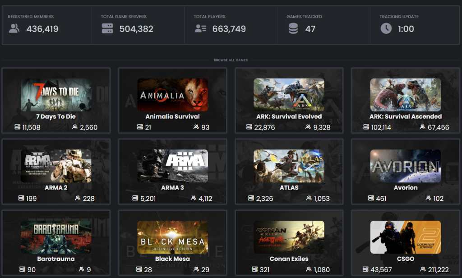This screenshot has width=462, height=278.
Task: Click the Animalia Survival server-count icon
Action: (140, 127)
